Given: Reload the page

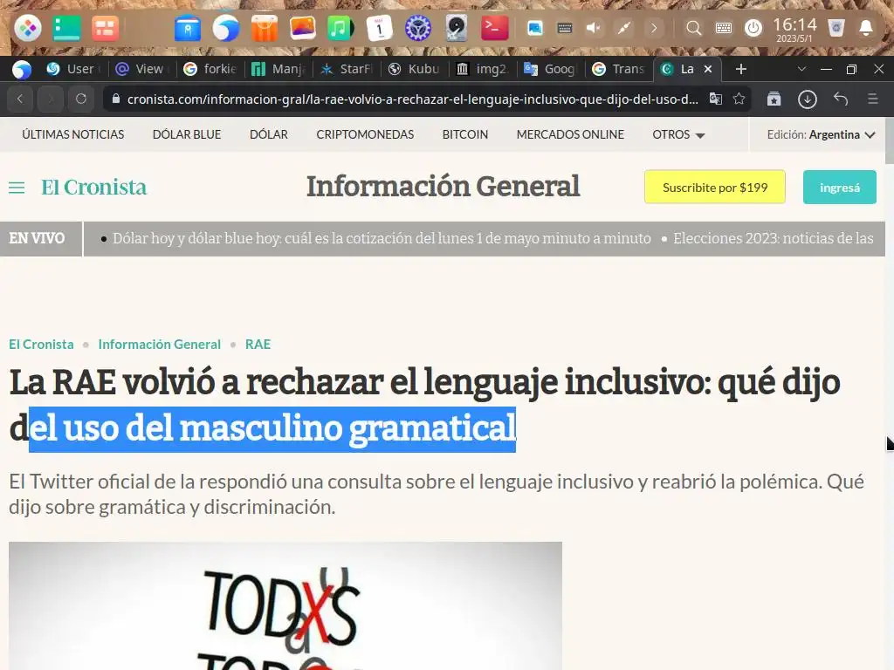Looking at the screenshot, I should point(81,99).
